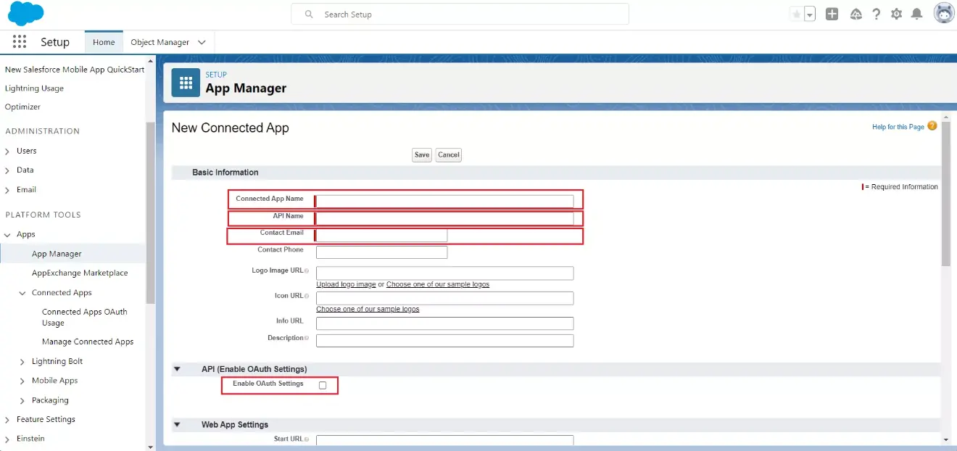Click the search magnifier icon
This screenshot has height=451, width=957.
coord(310,15)
